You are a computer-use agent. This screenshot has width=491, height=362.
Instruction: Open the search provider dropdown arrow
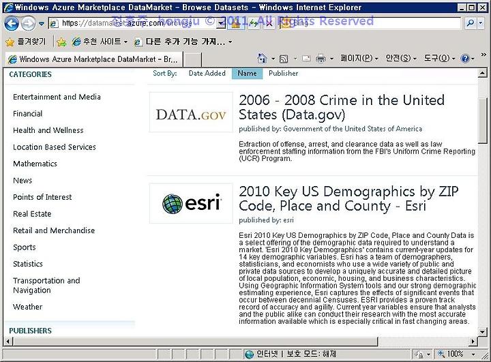click(481, 23)
